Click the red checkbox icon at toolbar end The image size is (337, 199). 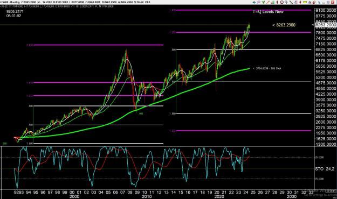[333, 2]
